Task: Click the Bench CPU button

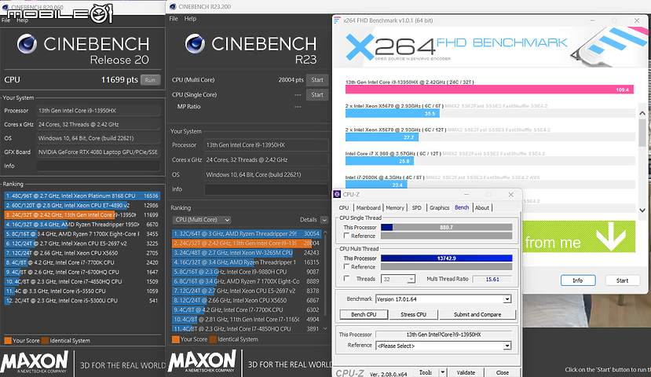Action: pos(364,314)
